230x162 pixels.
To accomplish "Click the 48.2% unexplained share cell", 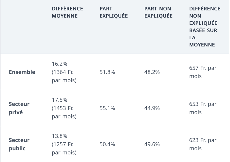I will [x=152, y=72].
